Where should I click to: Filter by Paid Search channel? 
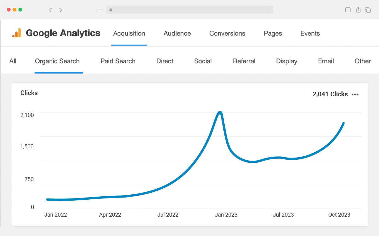point(118,61)
